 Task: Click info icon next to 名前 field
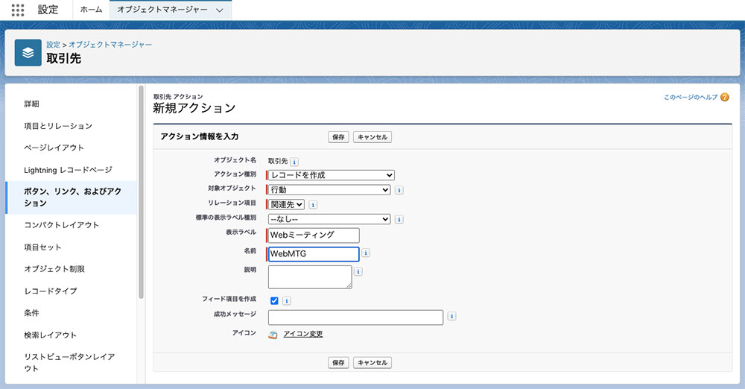point(365,253)
